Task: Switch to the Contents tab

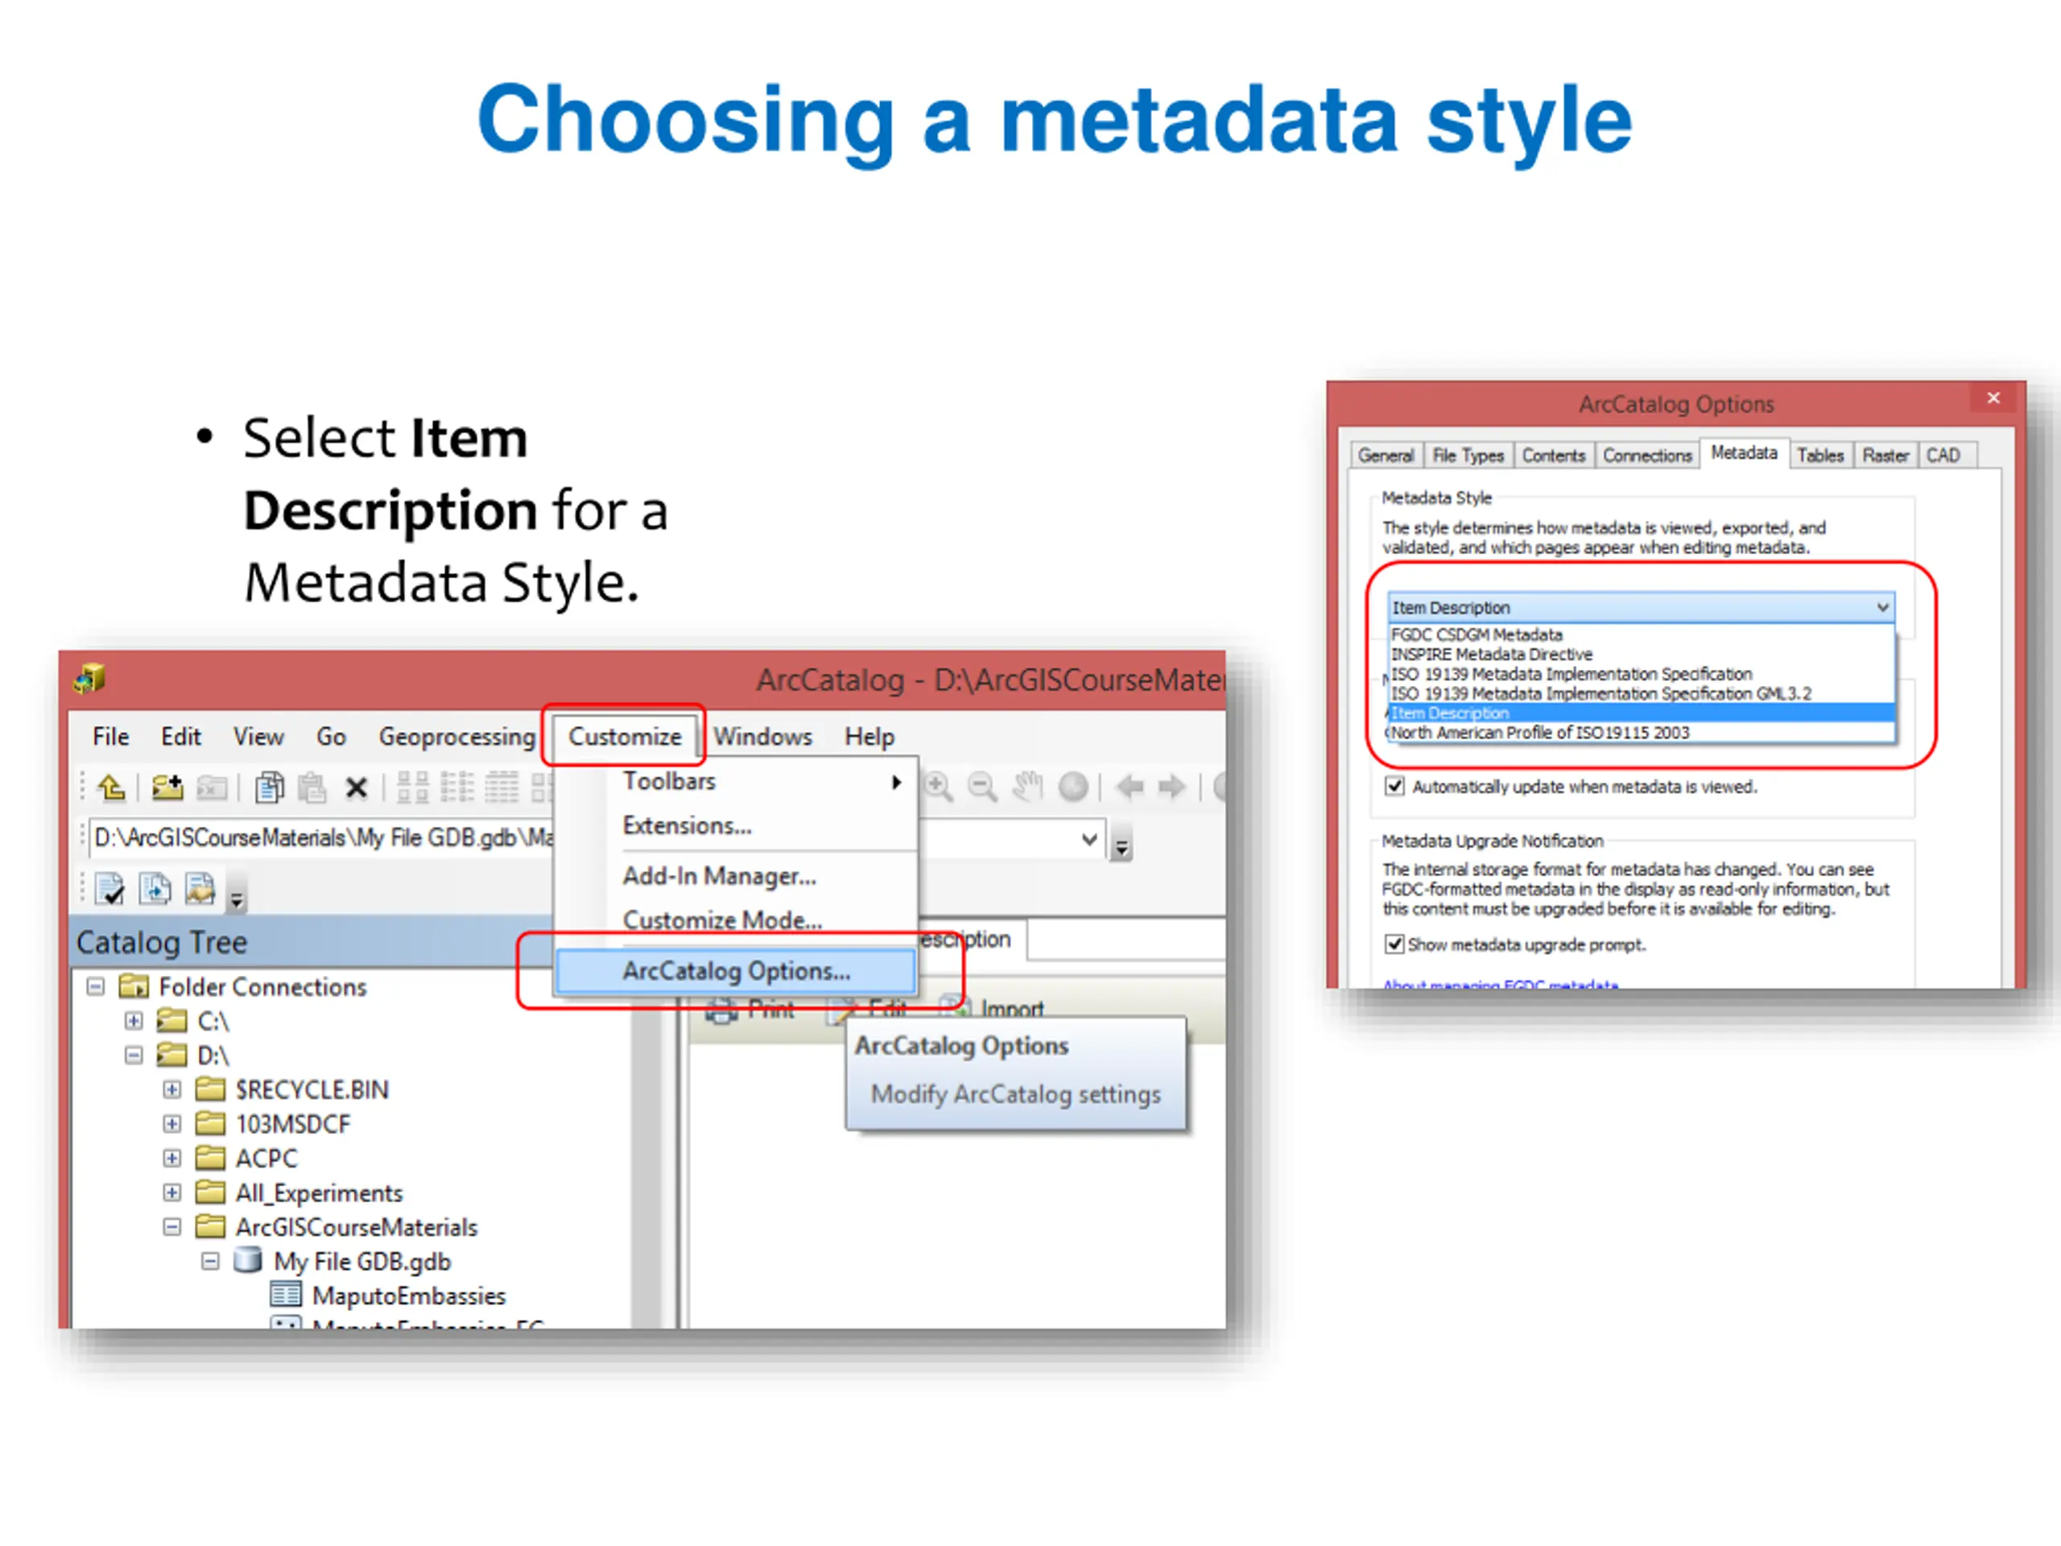Action: (x=1554, y=455)
